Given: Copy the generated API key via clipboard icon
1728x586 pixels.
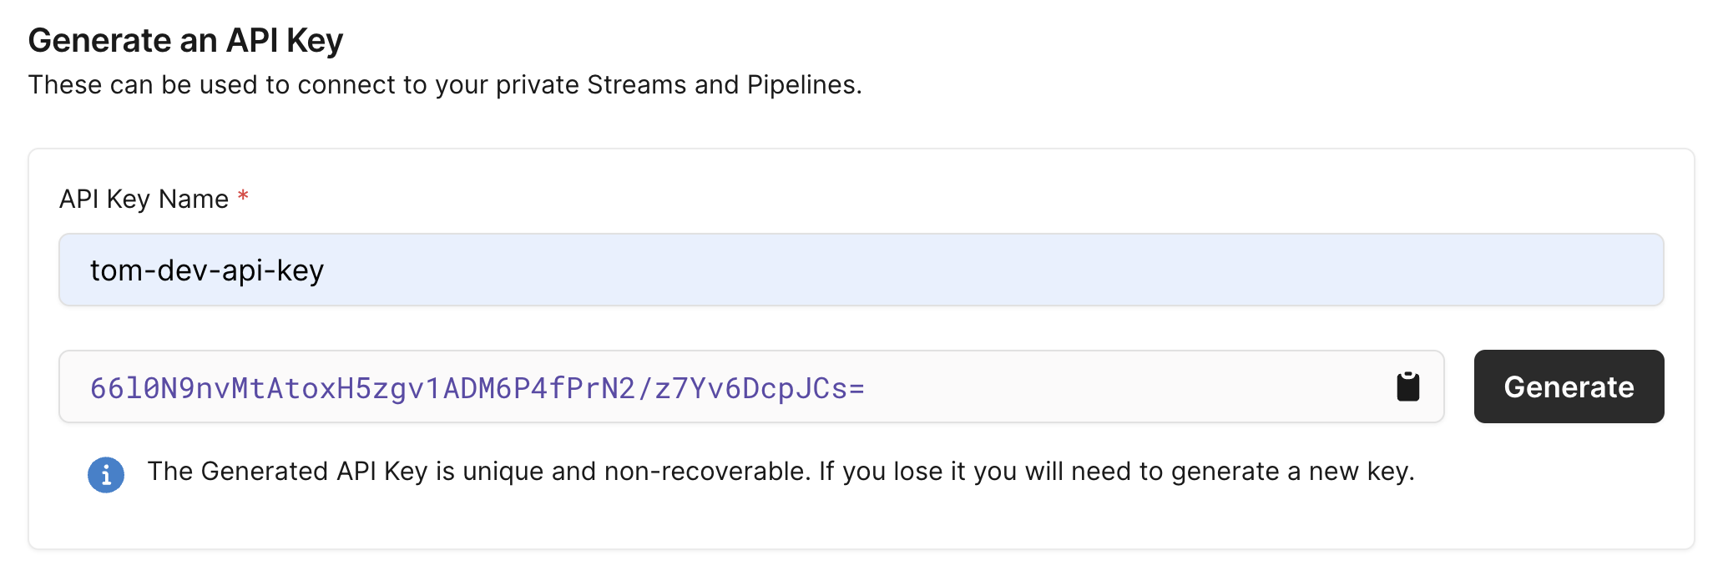Looking at the screenshot, I should tap(1407, 386).
